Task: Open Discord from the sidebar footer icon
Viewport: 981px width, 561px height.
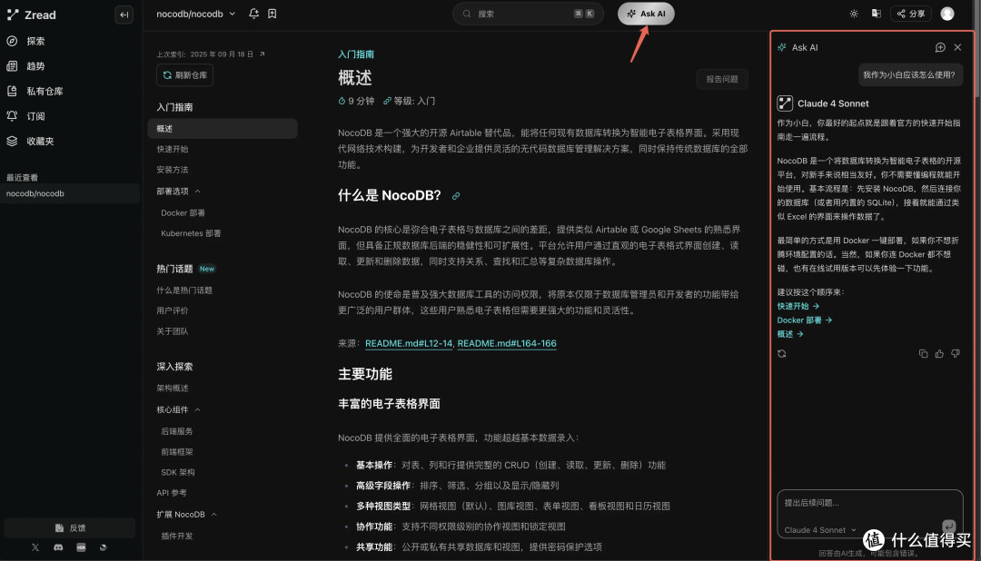Action: pos(57,547)
